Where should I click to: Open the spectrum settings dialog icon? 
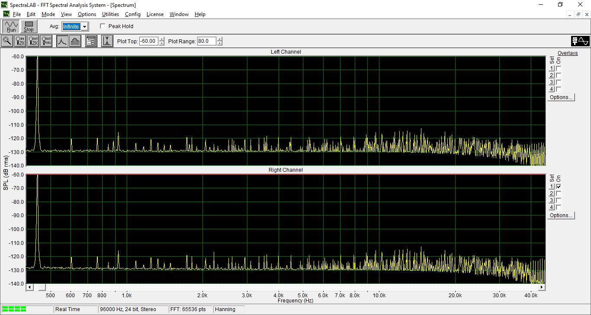pyautogui.click(x=91, y=41)
